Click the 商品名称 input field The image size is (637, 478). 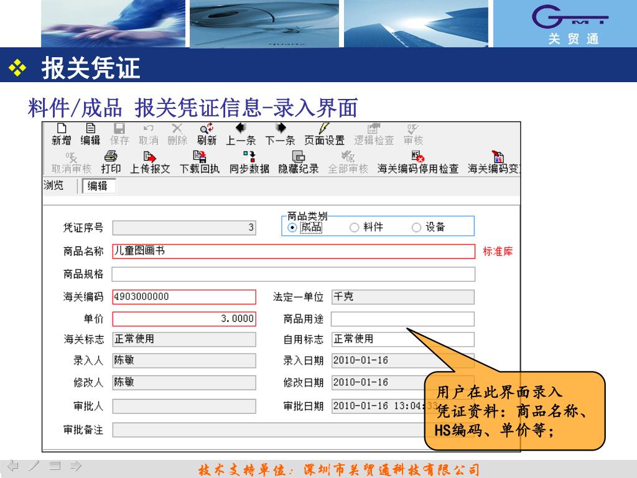click(x=294, y=251)
